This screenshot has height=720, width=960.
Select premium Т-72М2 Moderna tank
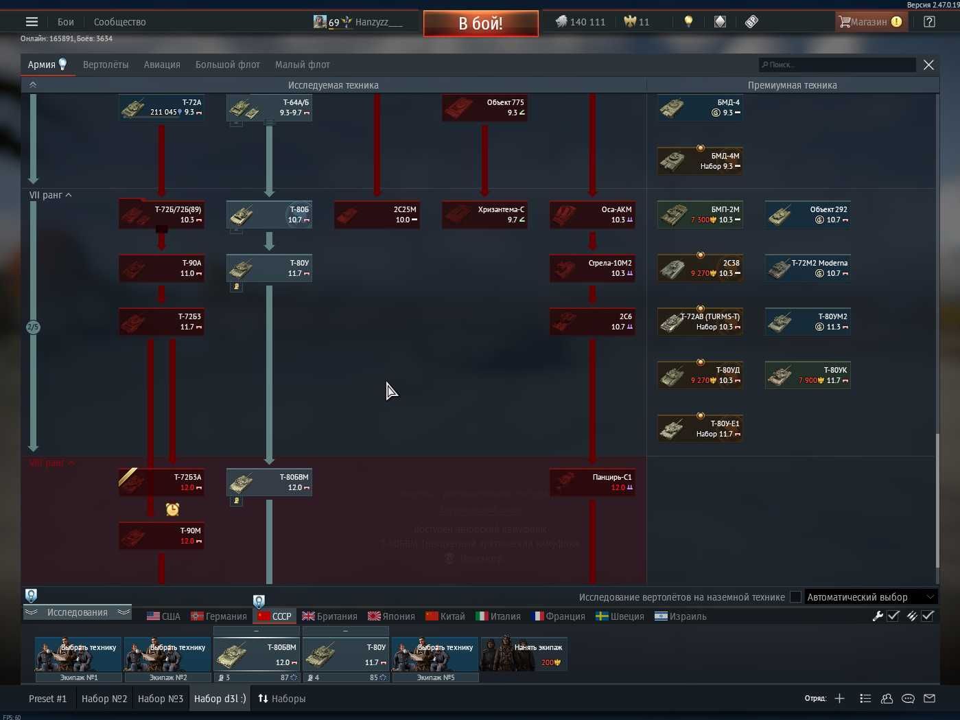pyautogui.click(x=808, y=268)
